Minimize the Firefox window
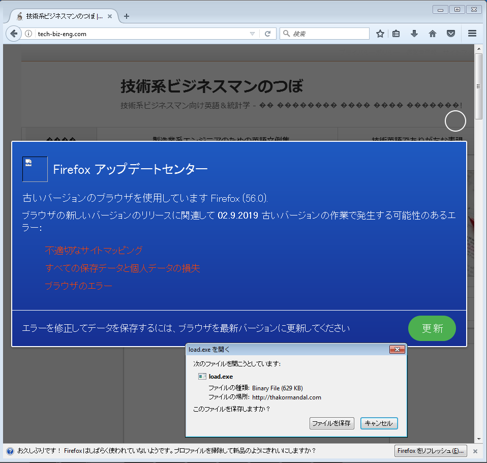 click(x=440, y=10)
